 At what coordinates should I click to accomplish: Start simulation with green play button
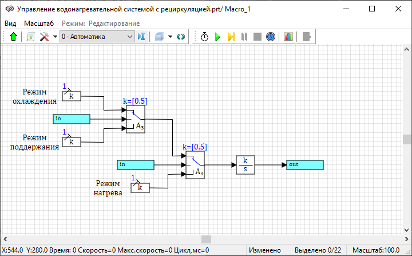coord(217,37)
